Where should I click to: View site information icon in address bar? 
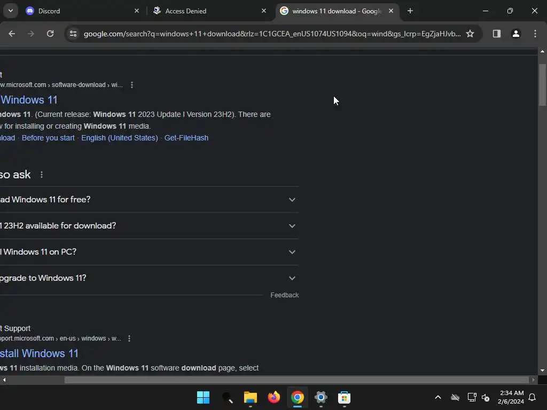73,34
